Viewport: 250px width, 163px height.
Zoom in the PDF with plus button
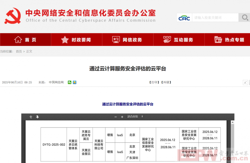point(122,117)
